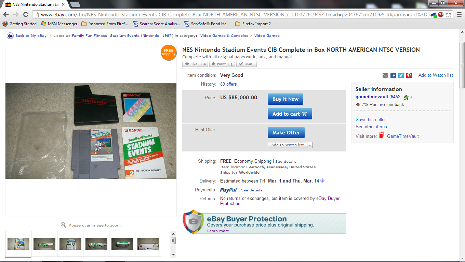The width and height of the screenshot is (465, 262).
Task: Click the thumbnail strip up arrow
Action: click(x=173, y=234)
